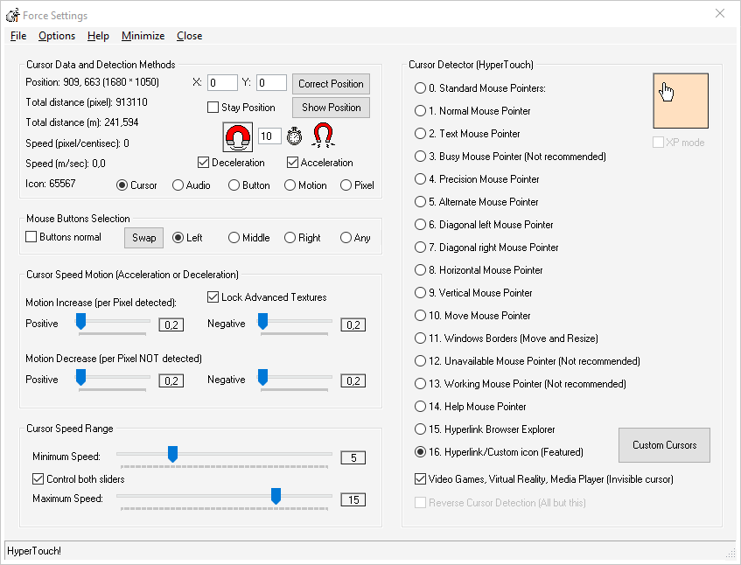The image size is (741, 565).
Task: Click the Minimum Speed value box showing 5
Action: coord(353,457)
